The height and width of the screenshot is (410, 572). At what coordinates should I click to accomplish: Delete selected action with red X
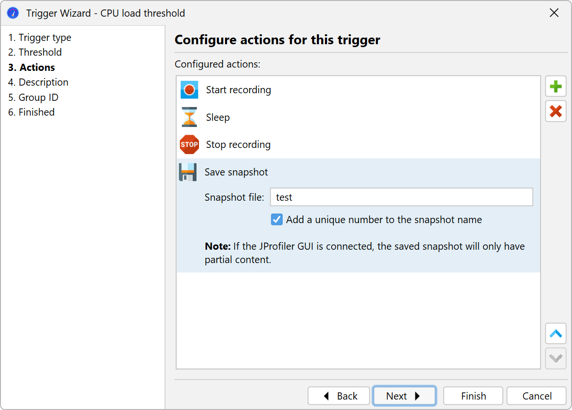point(555,111)
